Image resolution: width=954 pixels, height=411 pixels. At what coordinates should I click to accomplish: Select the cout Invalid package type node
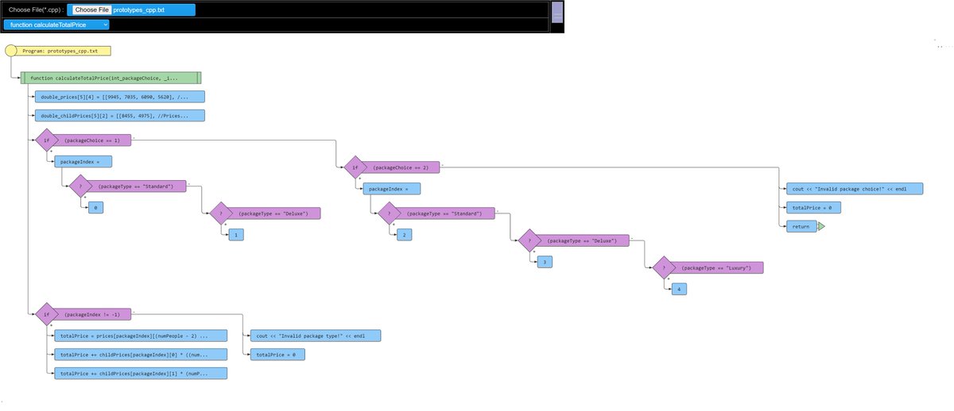coord(316,335)
